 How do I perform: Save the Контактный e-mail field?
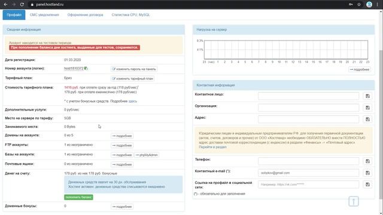(367, 173)
